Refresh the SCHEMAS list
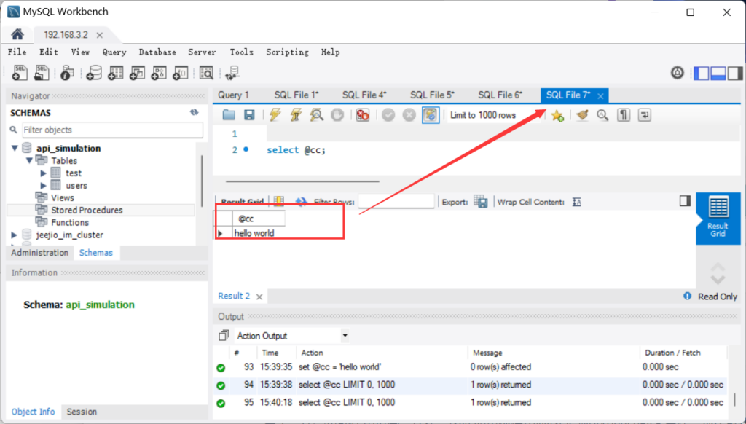746x424 pixels. (x=194, y=112)
